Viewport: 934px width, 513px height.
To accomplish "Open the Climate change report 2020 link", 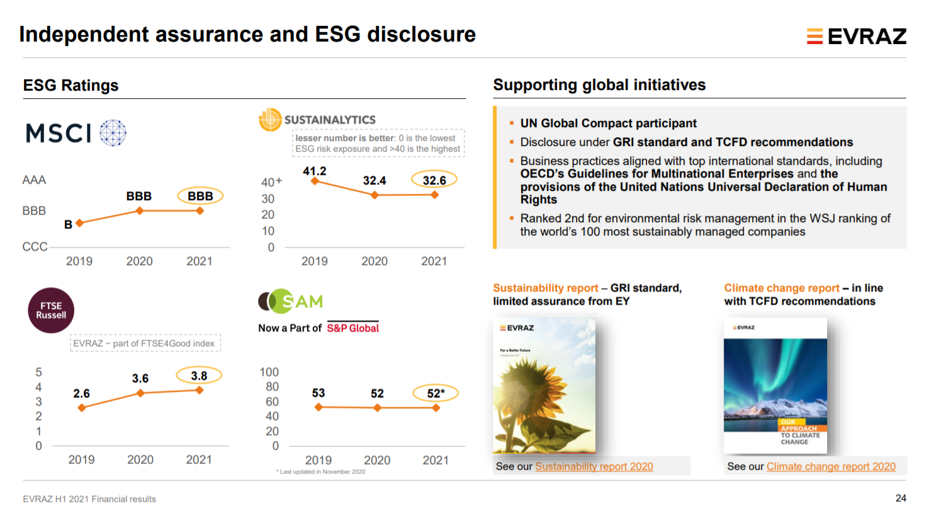I will point(831,466).
